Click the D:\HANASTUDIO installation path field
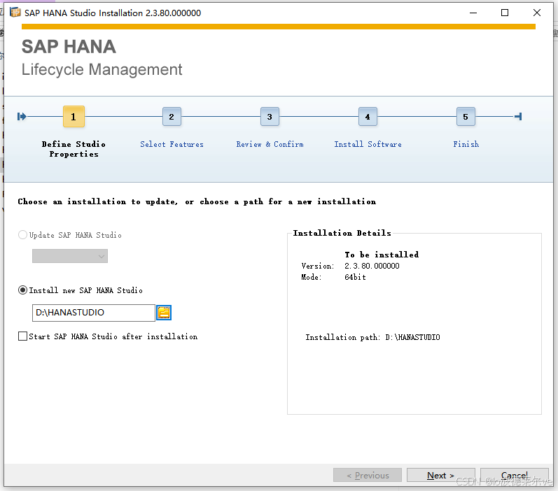 [94, 313]
